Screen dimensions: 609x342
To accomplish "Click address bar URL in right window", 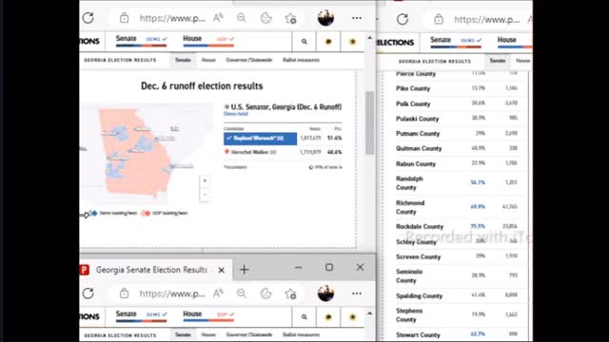I will click(x=486, y=19).
